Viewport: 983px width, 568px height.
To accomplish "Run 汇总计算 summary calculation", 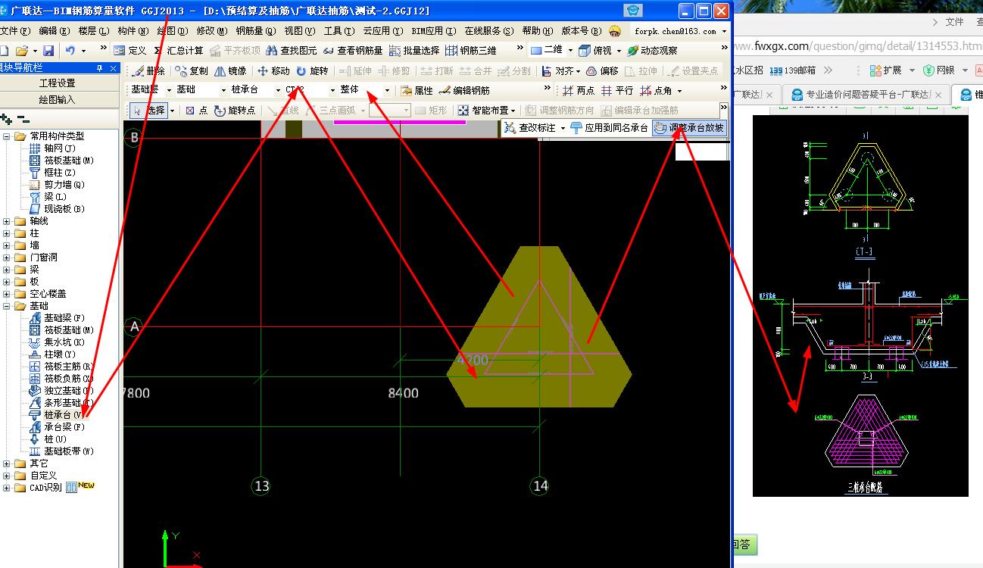I will coord(179,51).
